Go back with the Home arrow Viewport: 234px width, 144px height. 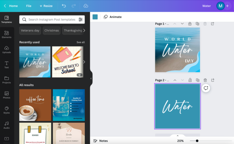pos(5,6)
